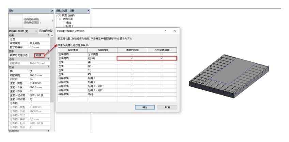The image size is (289, 142).
Task: Close the Properties panel with its X
Action: [x=52, y=11]
